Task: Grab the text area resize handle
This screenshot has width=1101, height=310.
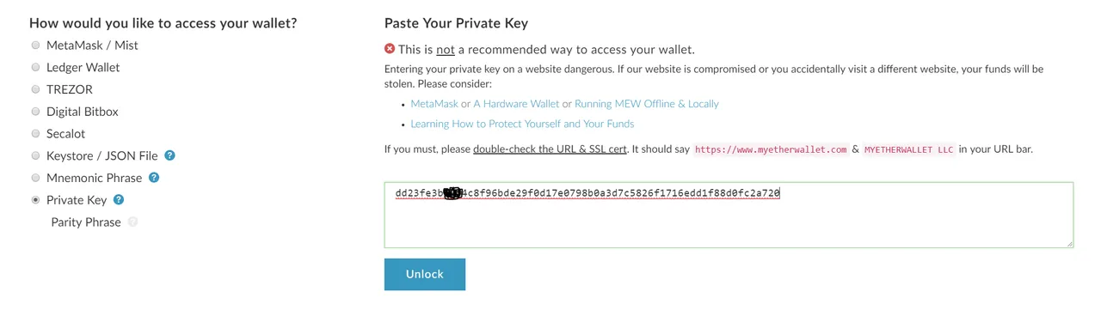Action: (1069, 244)
